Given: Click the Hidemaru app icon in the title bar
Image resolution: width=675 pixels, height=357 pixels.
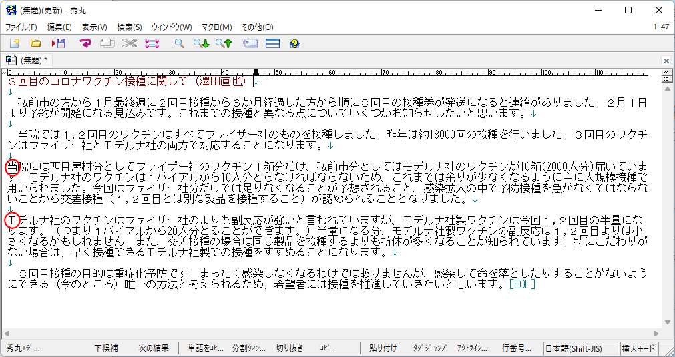Looking at the screenshot, I should 10,10.
